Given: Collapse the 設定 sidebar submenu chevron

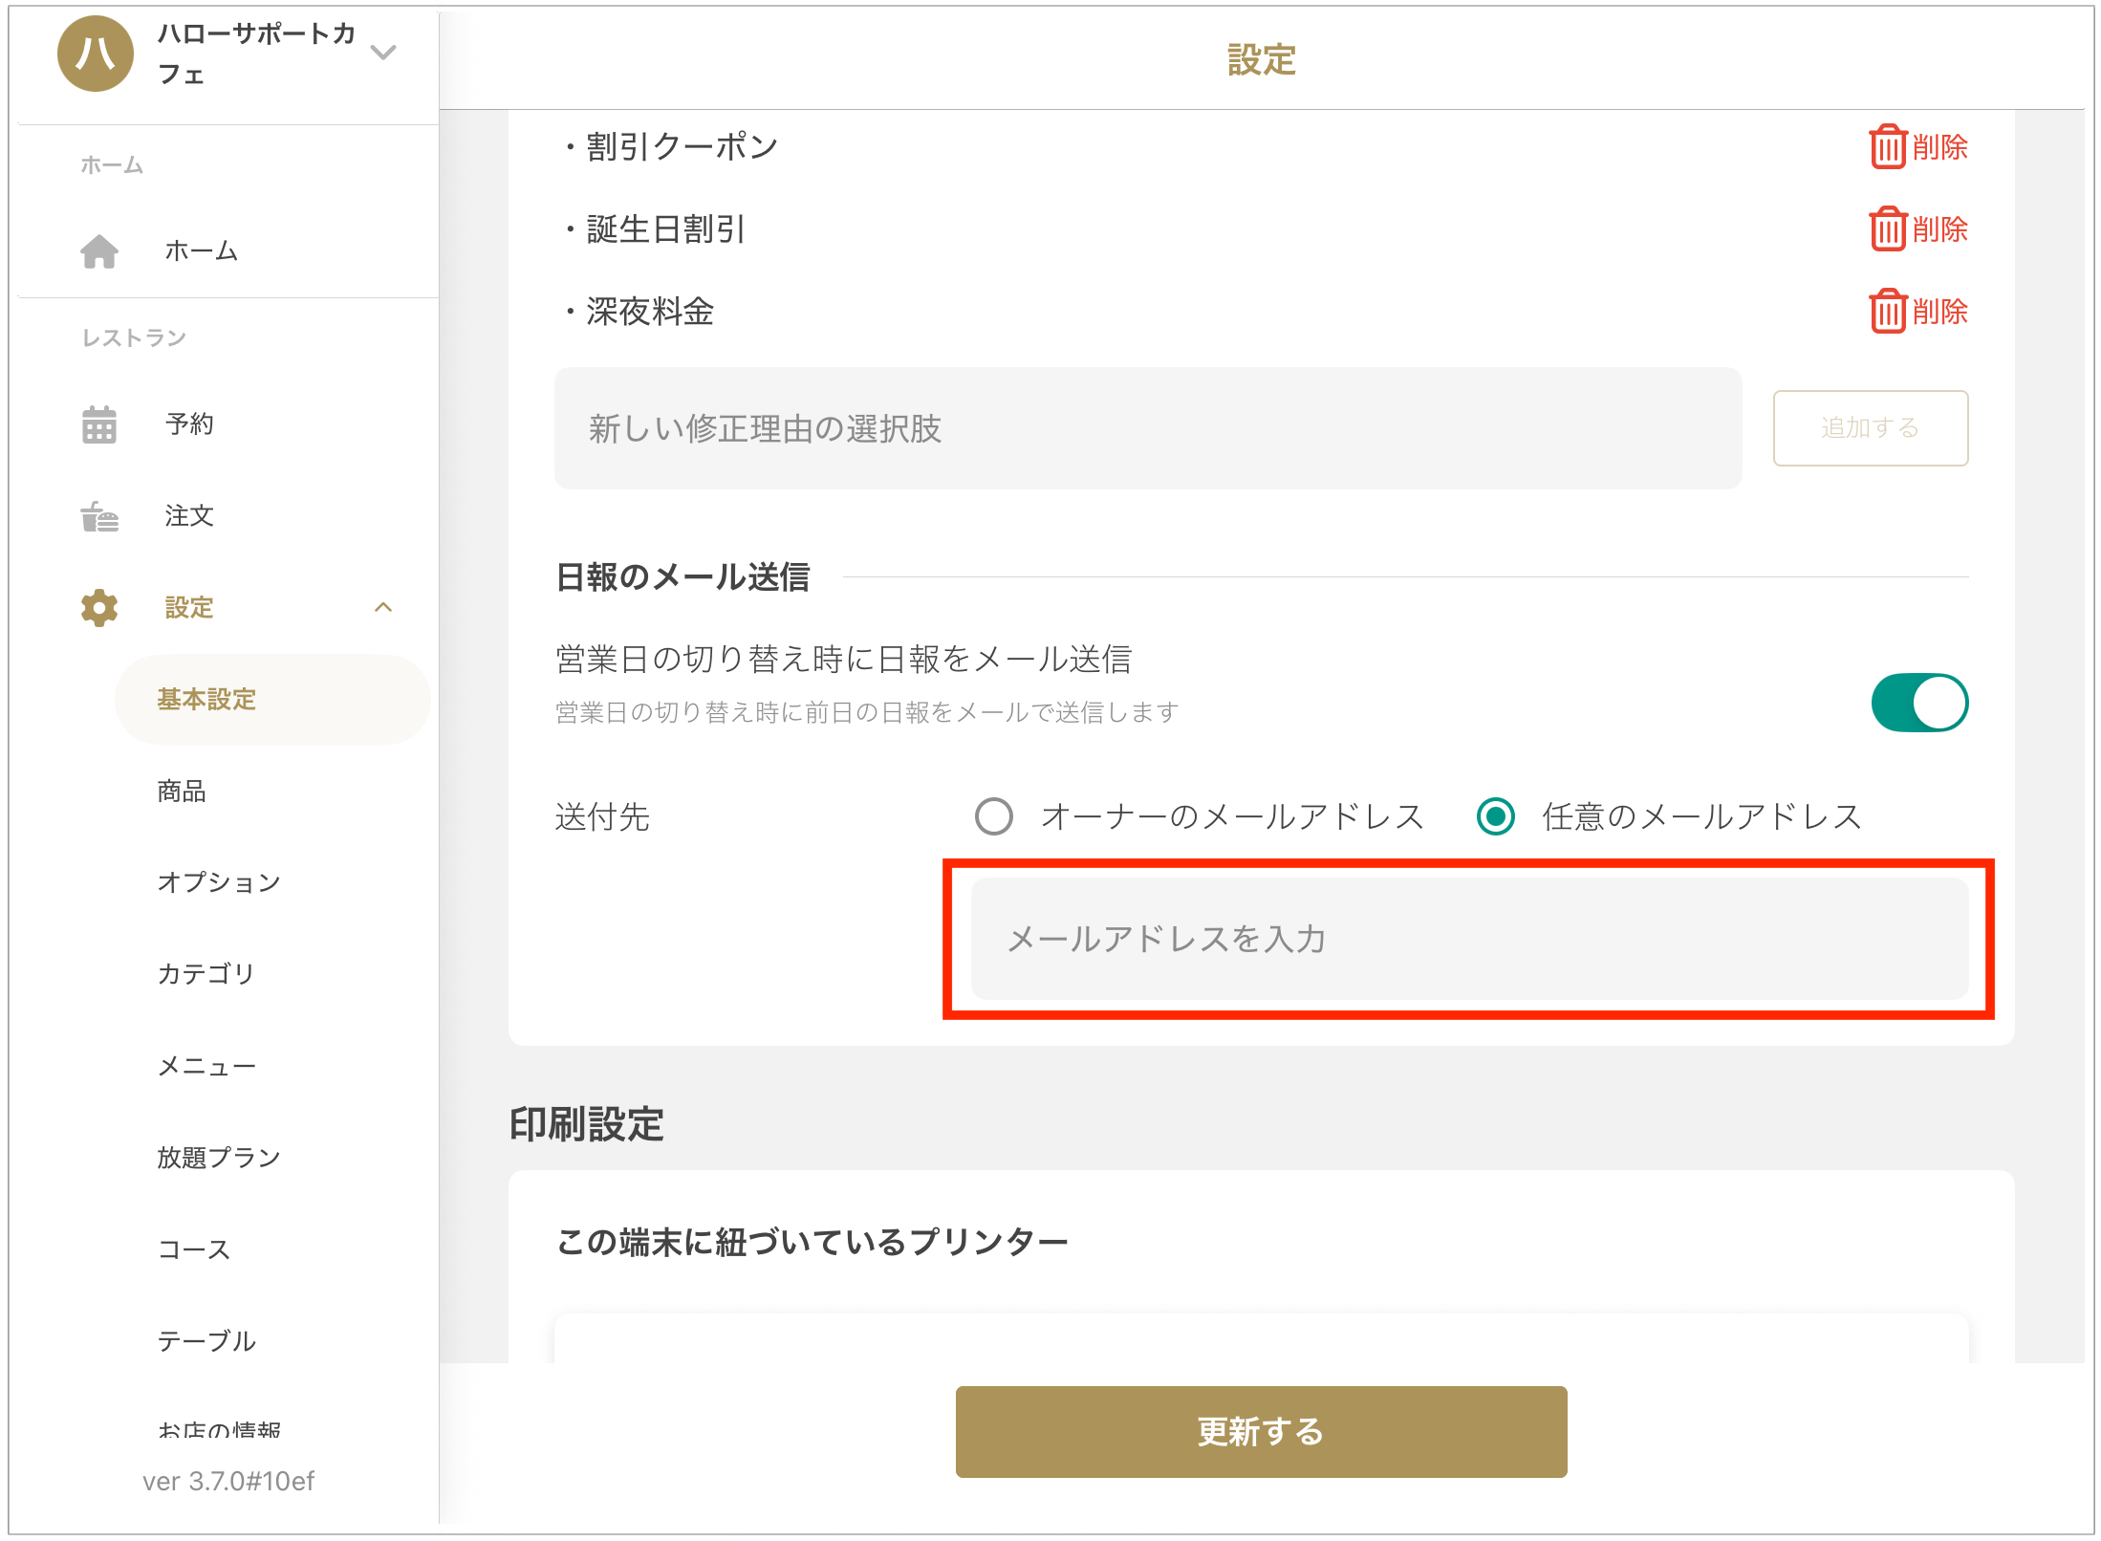Looking at the screenshot, I should (383, 608).
